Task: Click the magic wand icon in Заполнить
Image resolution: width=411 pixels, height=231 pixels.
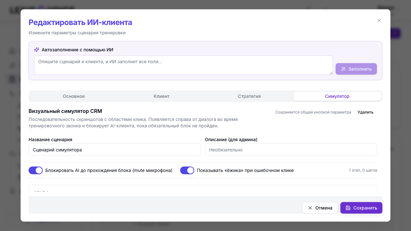Action: click(x=343, y=69)
